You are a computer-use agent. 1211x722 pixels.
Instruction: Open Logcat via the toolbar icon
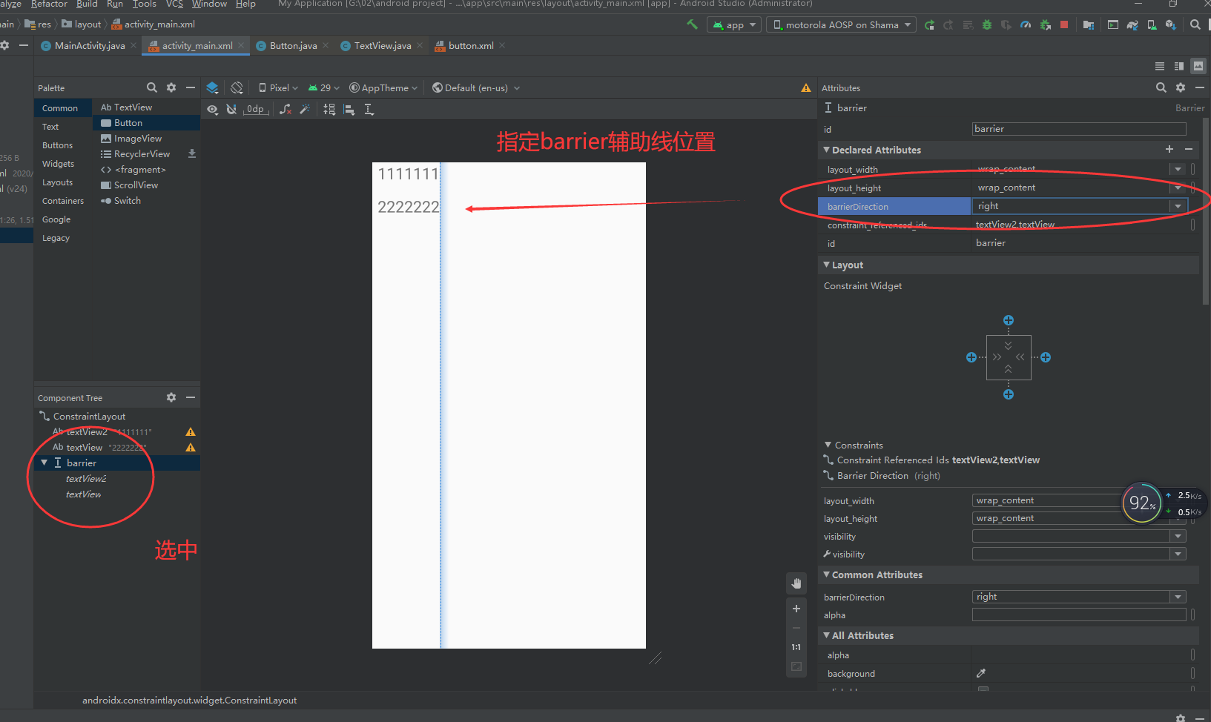point(1113,24)
